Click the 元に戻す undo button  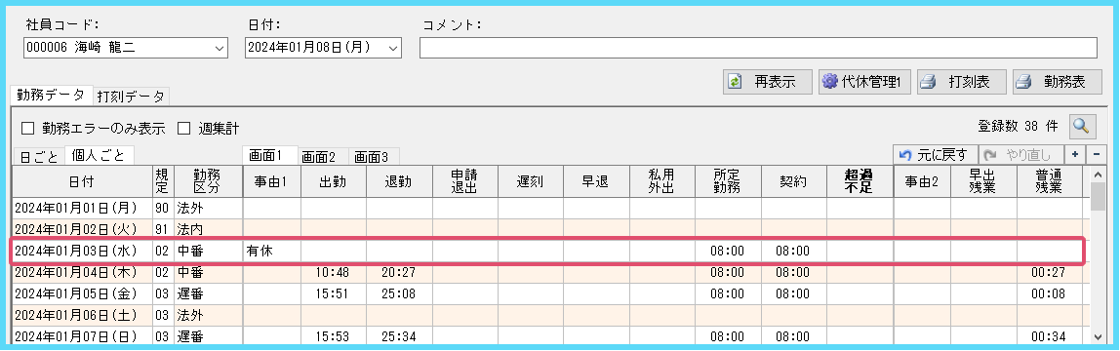935,155
